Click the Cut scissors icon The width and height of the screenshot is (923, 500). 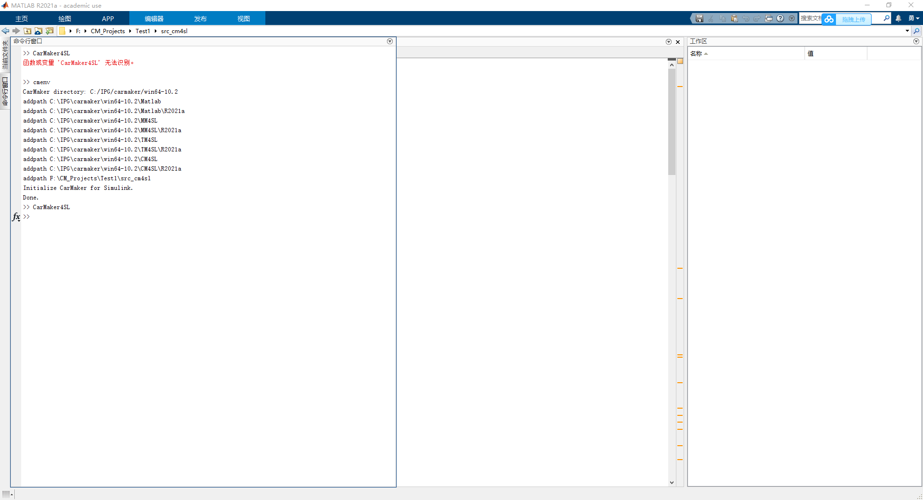[x=711, y=19]
